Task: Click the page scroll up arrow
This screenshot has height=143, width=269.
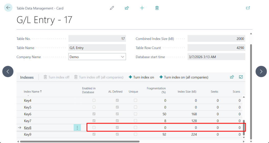Action: pyautogui.click(x=251, y=34)
